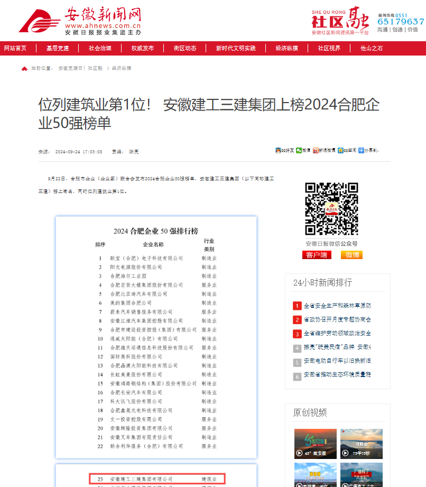
Task: Open the 微博 button
Action: pyautogui.click(x=352, y=255)
